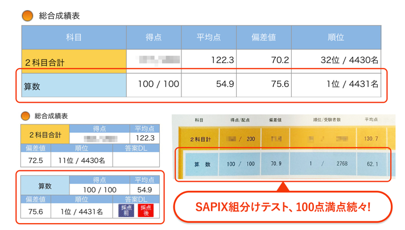The image size is (405, 230).
Task: Click the blue 採点前 answer download button
Action: coord(126,210)
